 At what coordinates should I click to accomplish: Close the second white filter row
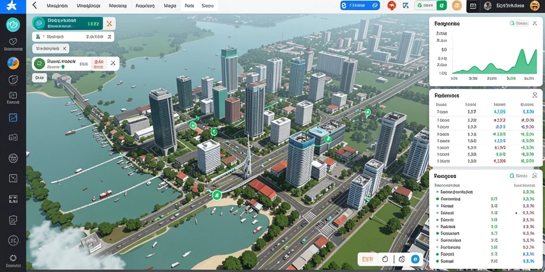pyautogui.click(x=109, y=37)
